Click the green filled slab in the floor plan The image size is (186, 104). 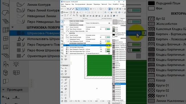tap(99, 66)
